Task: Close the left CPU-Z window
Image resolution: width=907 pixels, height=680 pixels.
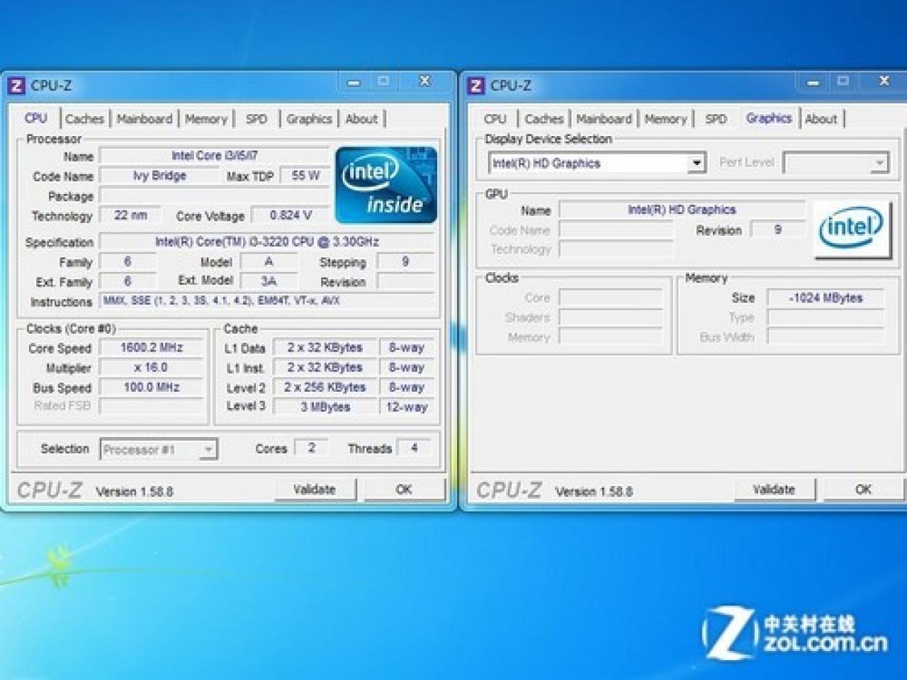Action: coord(424,82)
